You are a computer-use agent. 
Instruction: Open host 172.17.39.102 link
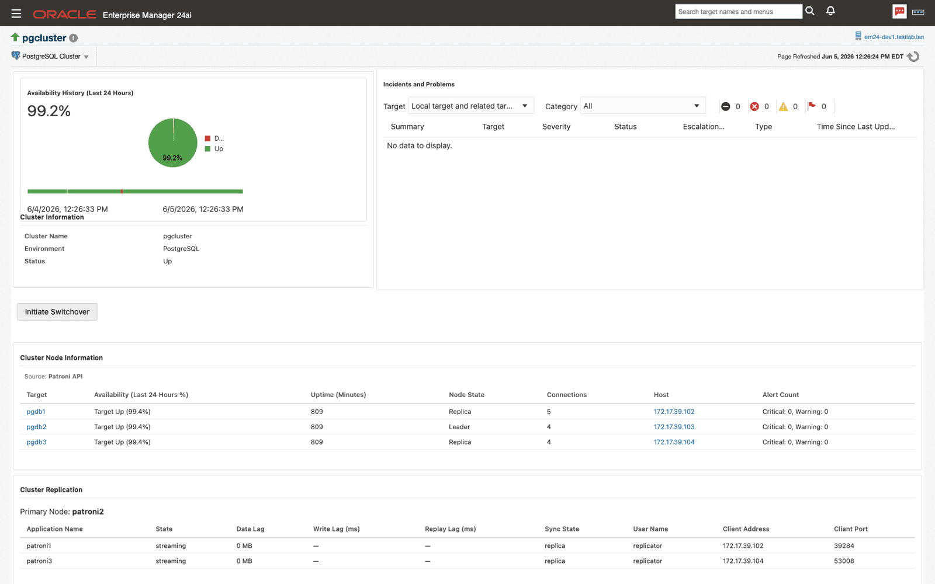[x=674, y=412]
